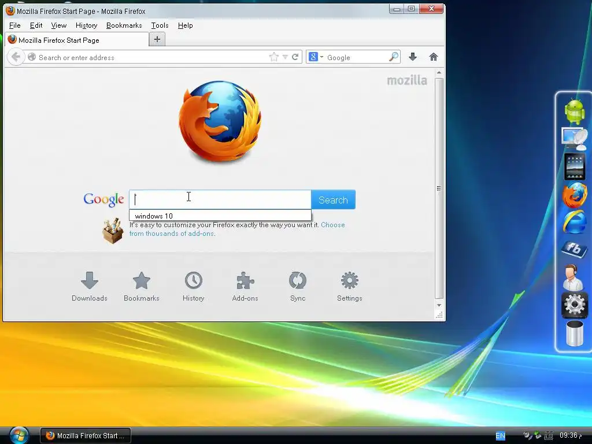This screenshot has width=592, height=444.
Task: Click the 'fb' Facebook dock icon
Action: [x=574, y=249]
